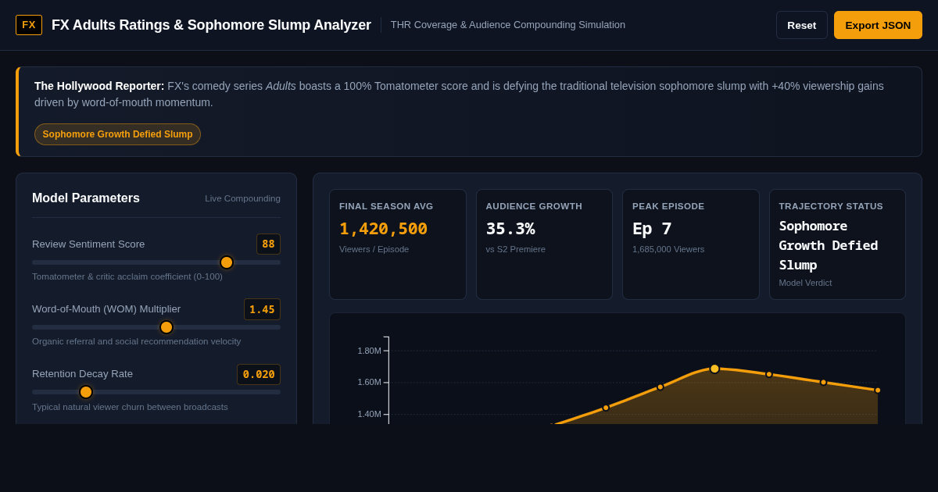Reset the simulation parameters

(x=801, y=25)
